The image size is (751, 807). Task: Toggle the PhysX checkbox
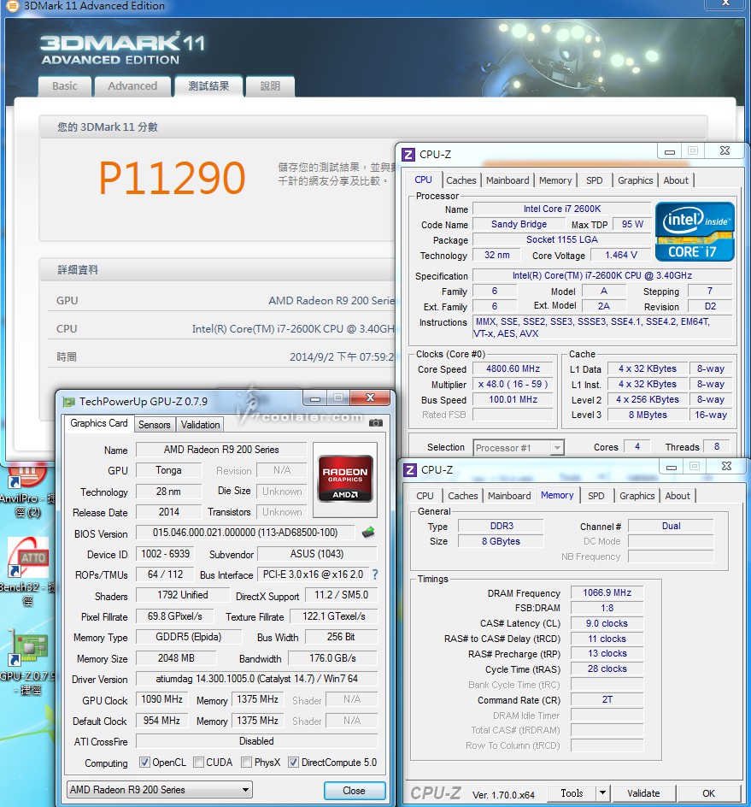[246, 763]
